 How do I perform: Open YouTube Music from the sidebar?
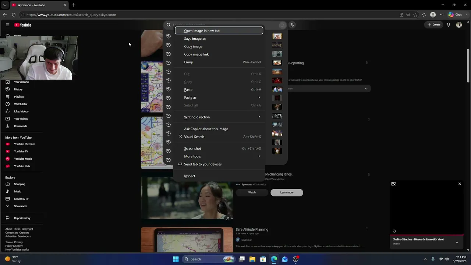(x=23, y=159)
